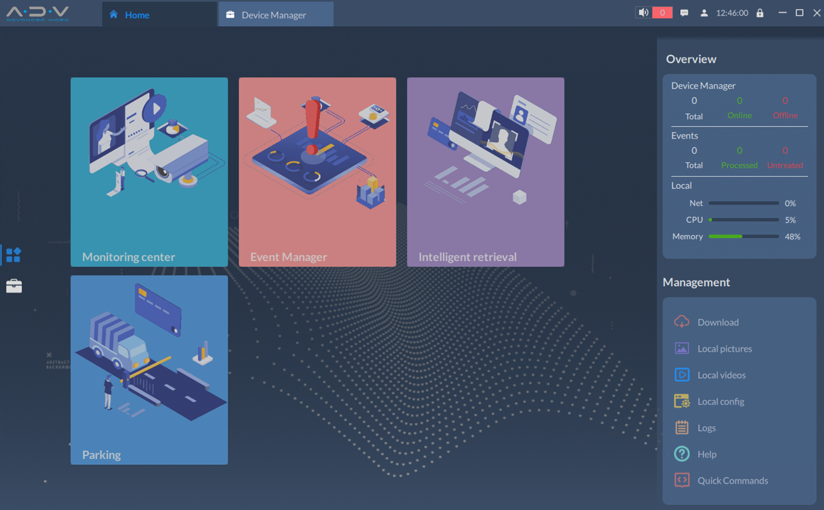Switch to the Device Manager tab
Viewport: 824px width, 510px height.
click(x=274, y=15)
